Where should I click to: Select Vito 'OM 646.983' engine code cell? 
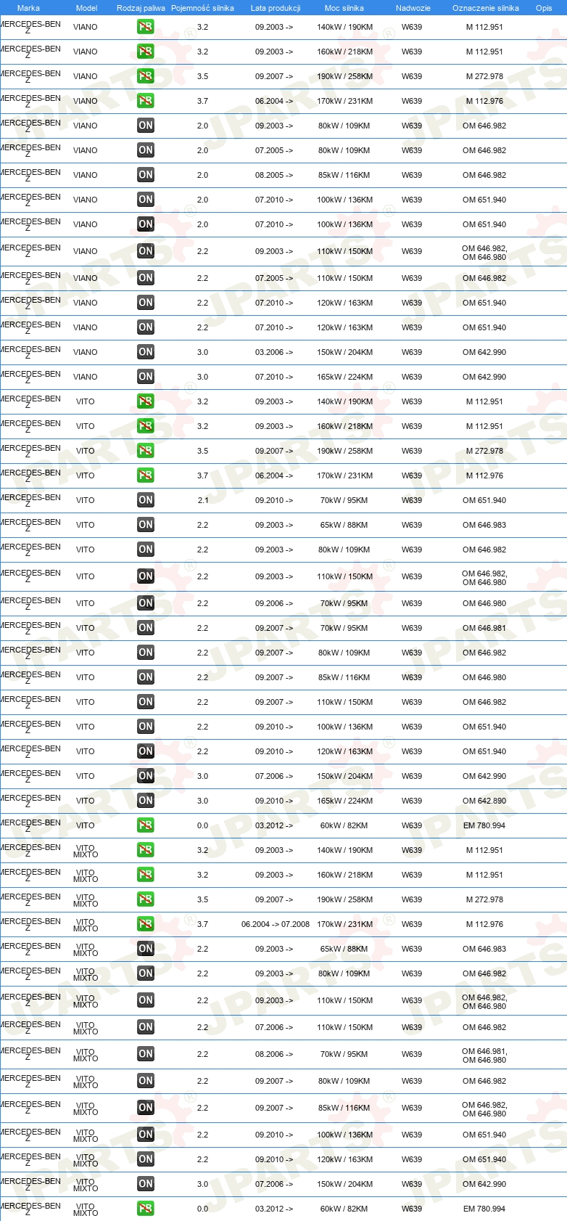click(x=484, y=525)
